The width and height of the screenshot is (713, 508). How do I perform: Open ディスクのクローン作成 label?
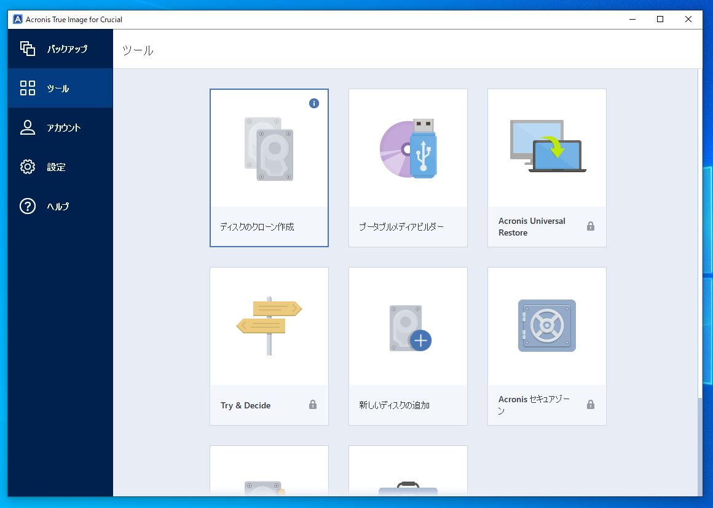(x=257, y=226)
